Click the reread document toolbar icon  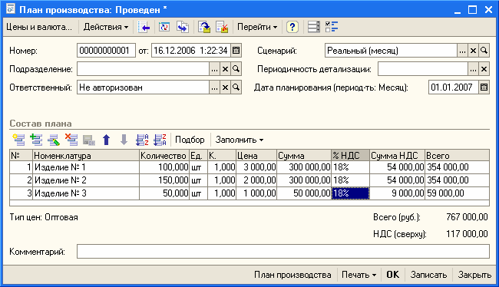[x=164, y=27]
